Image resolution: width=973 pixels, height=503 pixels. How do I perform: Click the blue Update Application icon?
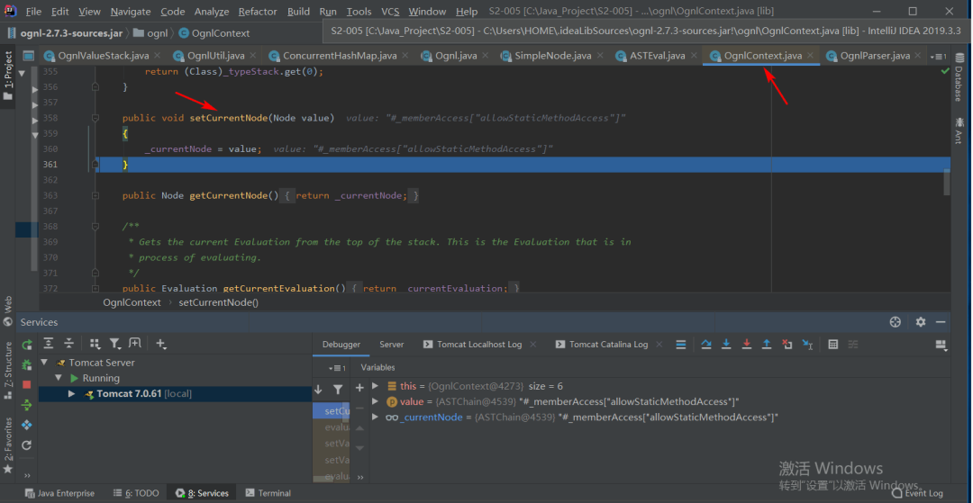(x=27, y=425)
